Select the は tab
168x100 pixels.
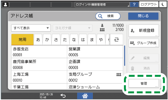point(83,39)
